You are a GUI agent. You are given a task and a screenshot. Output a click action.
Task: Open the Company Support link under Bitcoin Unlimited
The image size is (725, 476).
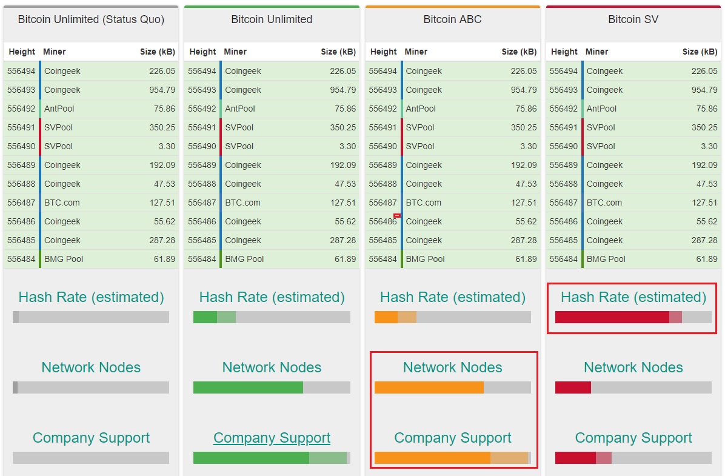271,437
